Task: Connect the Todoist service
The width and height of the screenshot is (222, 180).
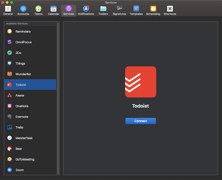Action: point(140,121)
